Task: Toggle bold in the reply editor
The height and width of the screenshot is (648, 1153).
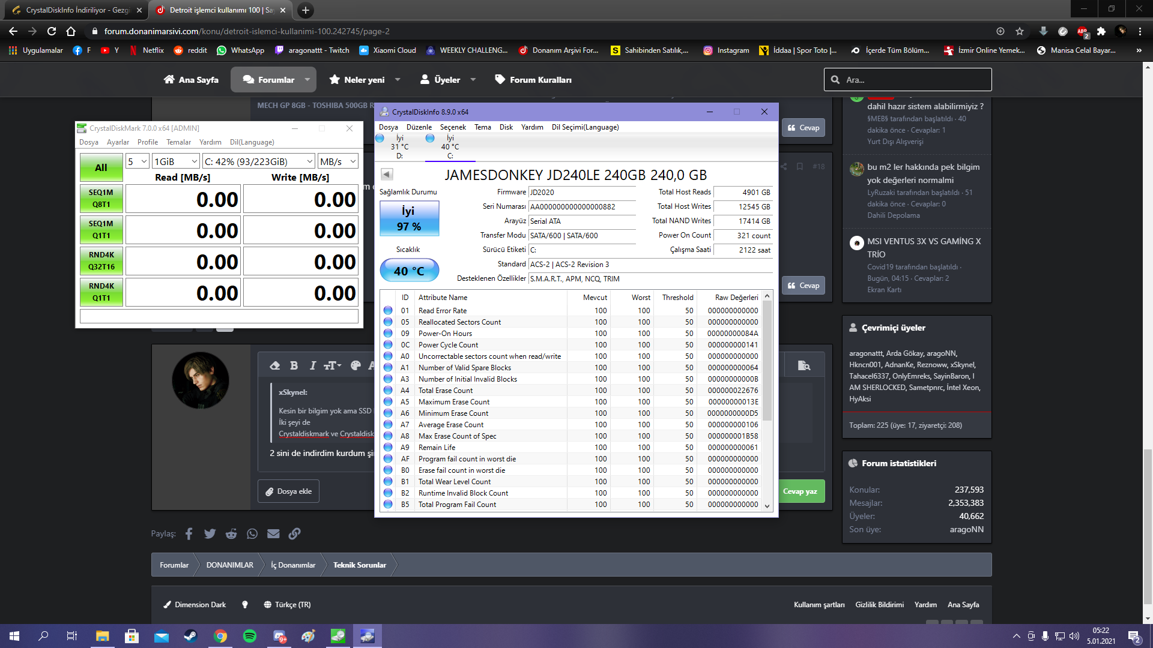Action: point(294,365)
